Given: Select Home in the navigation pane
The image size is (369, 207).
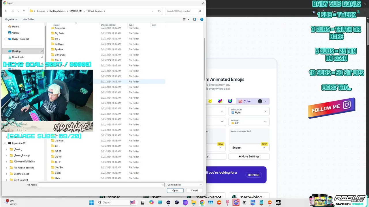Looking at the screenshot, I should (x=16, y=27).
